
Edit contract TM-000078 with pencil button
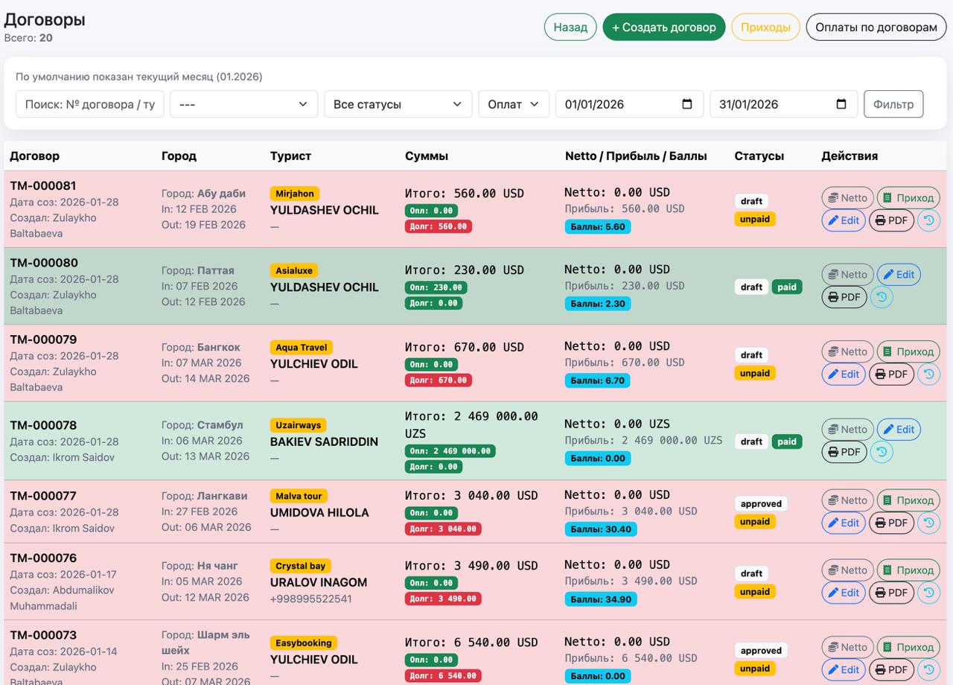[899, 430]
